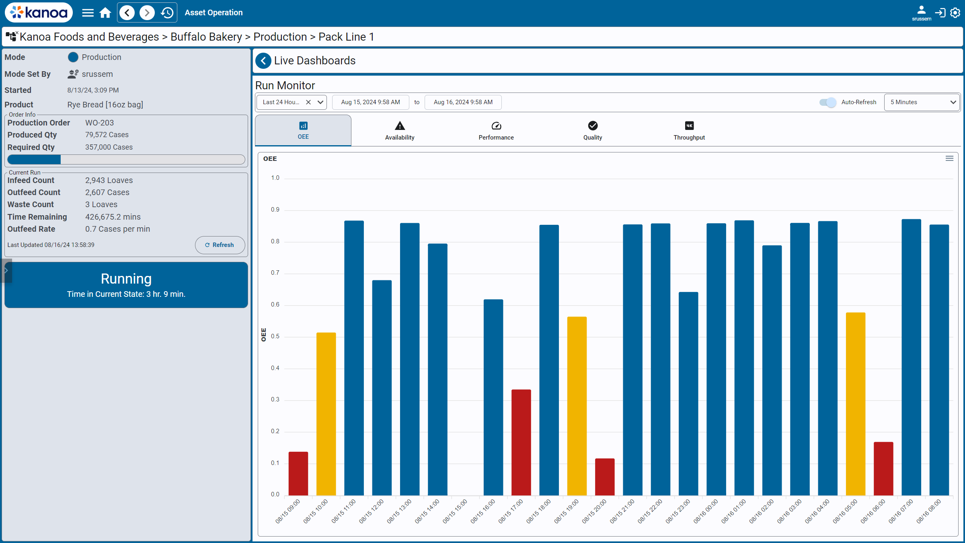The height and width of the screenshot is (543, 965).
Task: Switch to the Throughput tab
Action: tap(689, 131)
